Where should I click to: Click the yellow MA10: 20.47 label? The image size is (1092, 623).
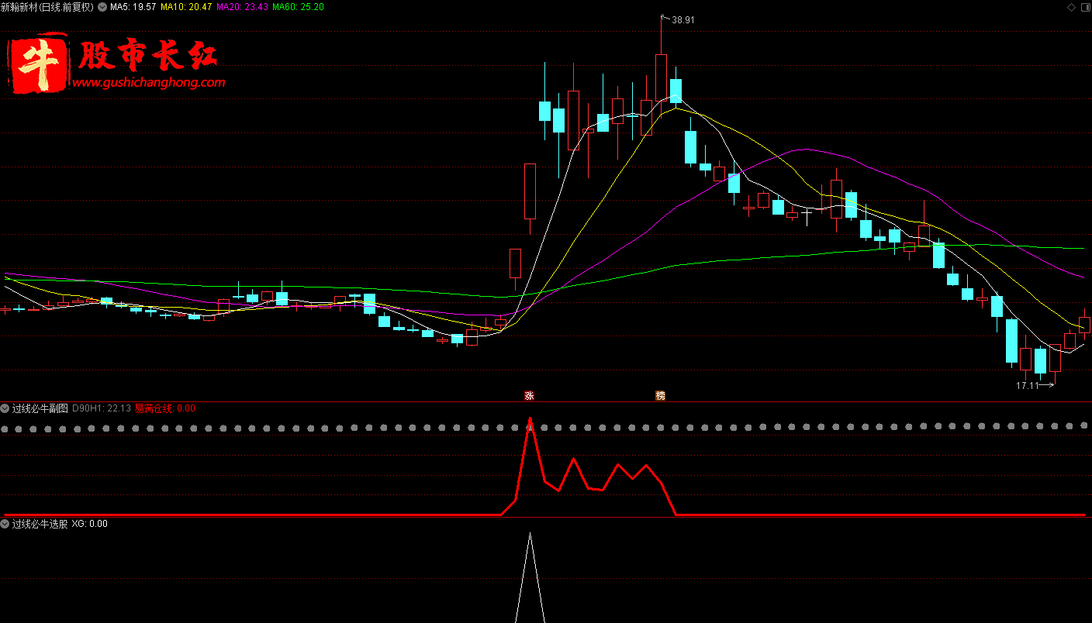[186, 7]
